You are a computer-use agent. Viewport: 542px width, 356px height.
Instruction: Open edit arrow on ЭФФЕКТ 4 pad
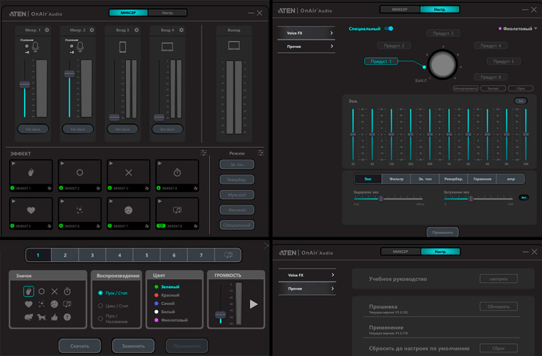195,188
